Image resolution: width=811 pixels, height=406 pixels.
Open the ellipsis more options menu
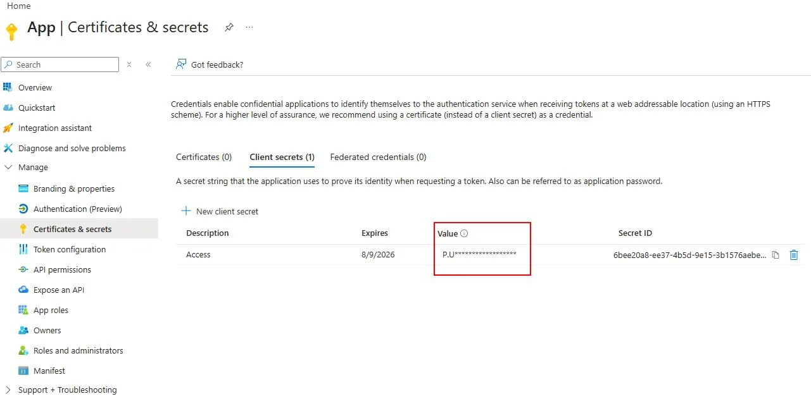[x=249, y=27]
